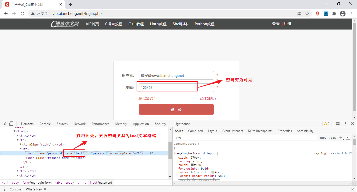Expand the first collapsed tr node
Screen dimensions: 357x192
(18, 136)
